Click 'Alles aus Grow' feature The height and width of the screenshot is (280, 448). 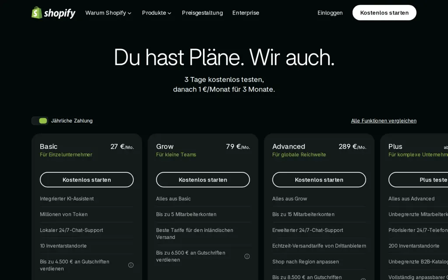[x=290, y=199]
